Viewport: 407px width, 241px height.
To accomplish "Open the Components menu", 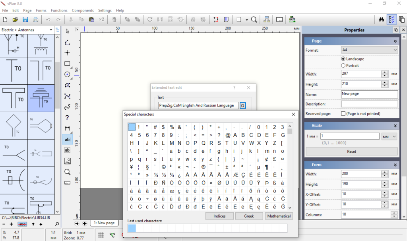I will [82, 10].
